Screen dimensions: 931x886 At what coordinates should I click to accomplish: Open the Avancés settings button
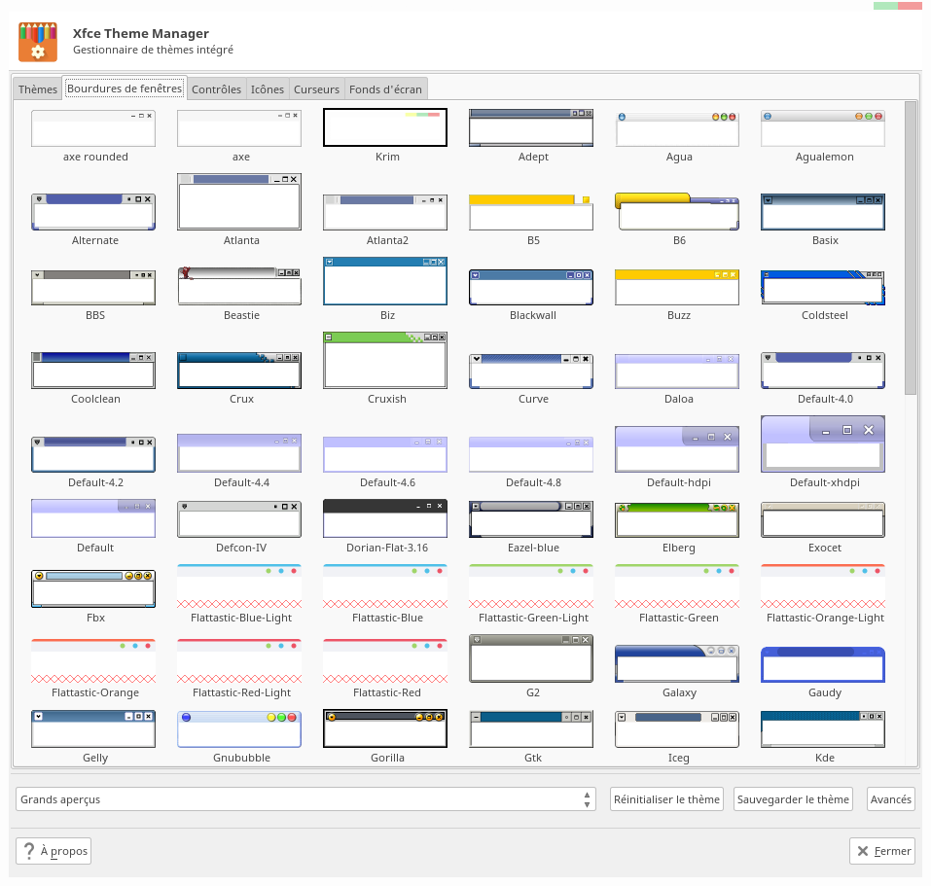(x=890, y=798)
